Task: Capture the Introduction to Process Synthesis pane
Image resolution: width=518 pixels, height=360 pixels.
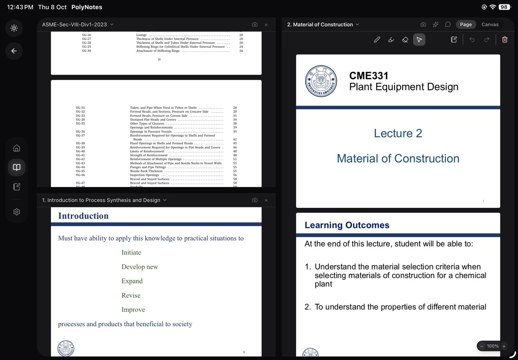Action: click(x=255, y=200)
